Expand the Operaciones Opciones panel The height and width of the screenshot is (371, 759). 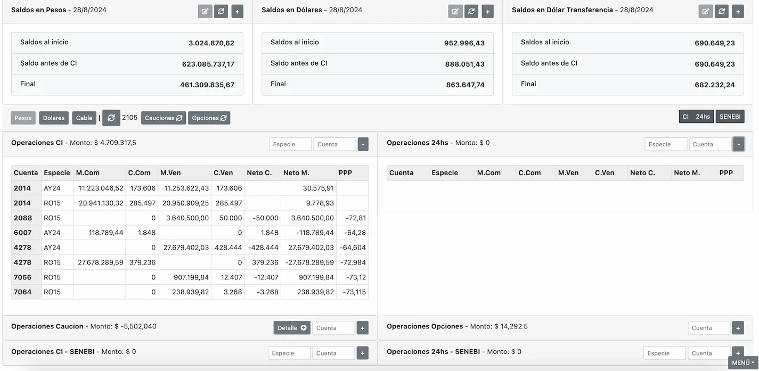click(738, 328)
